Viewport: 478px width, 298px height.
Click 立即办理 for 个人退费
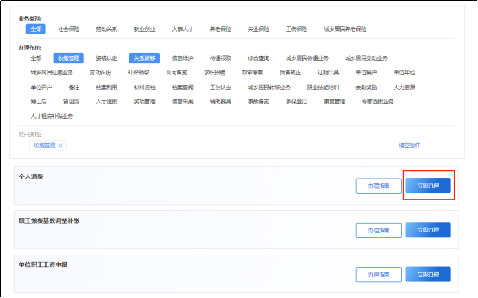428,186
